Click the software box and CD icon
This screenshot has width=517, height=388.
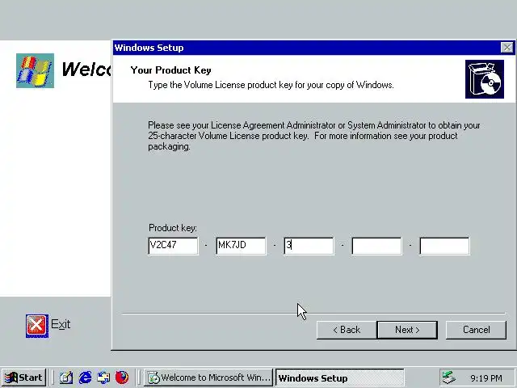[x=485, y=79]
